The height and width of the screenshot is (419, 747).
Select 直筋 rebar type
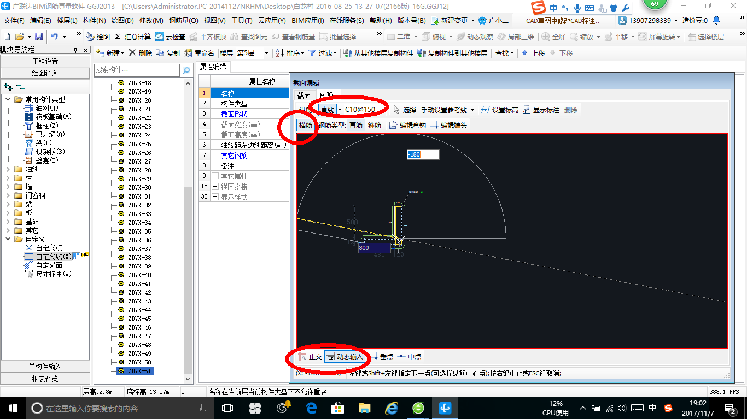[x=356, y=125]
